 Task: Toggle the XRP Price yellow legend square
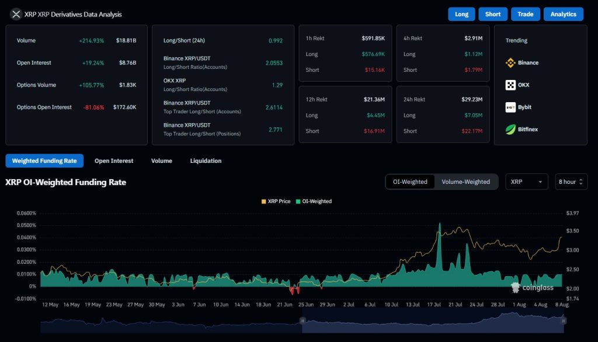pyautogui.click(x=263, y=201)
